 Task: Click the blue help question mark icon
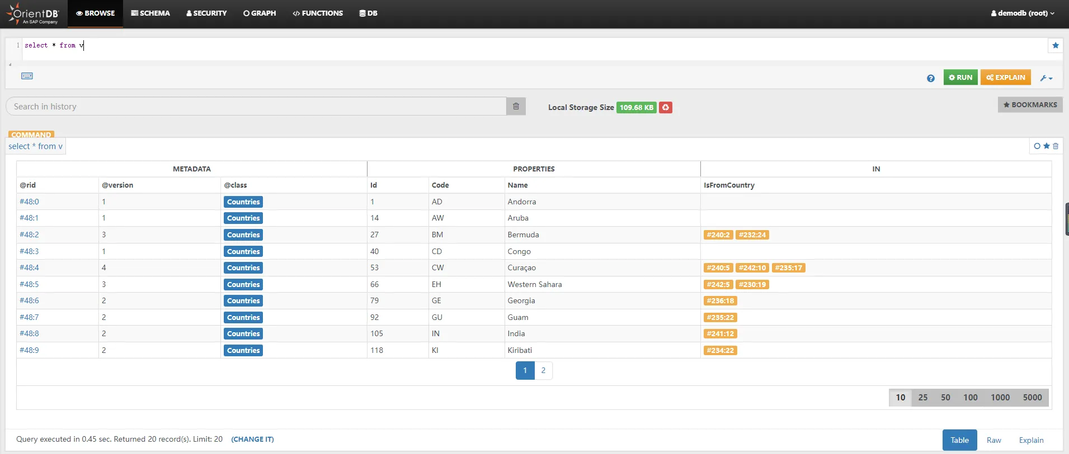click(930, 78)
